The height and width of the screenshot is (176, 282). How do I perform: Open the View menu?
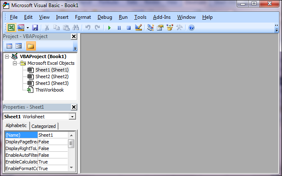click(44, 17)
